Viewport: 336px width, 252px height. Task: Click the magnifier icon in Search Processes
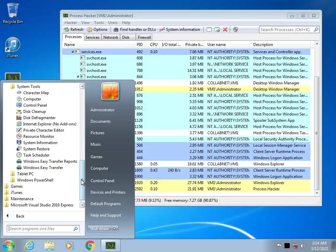tap(316, 30)
